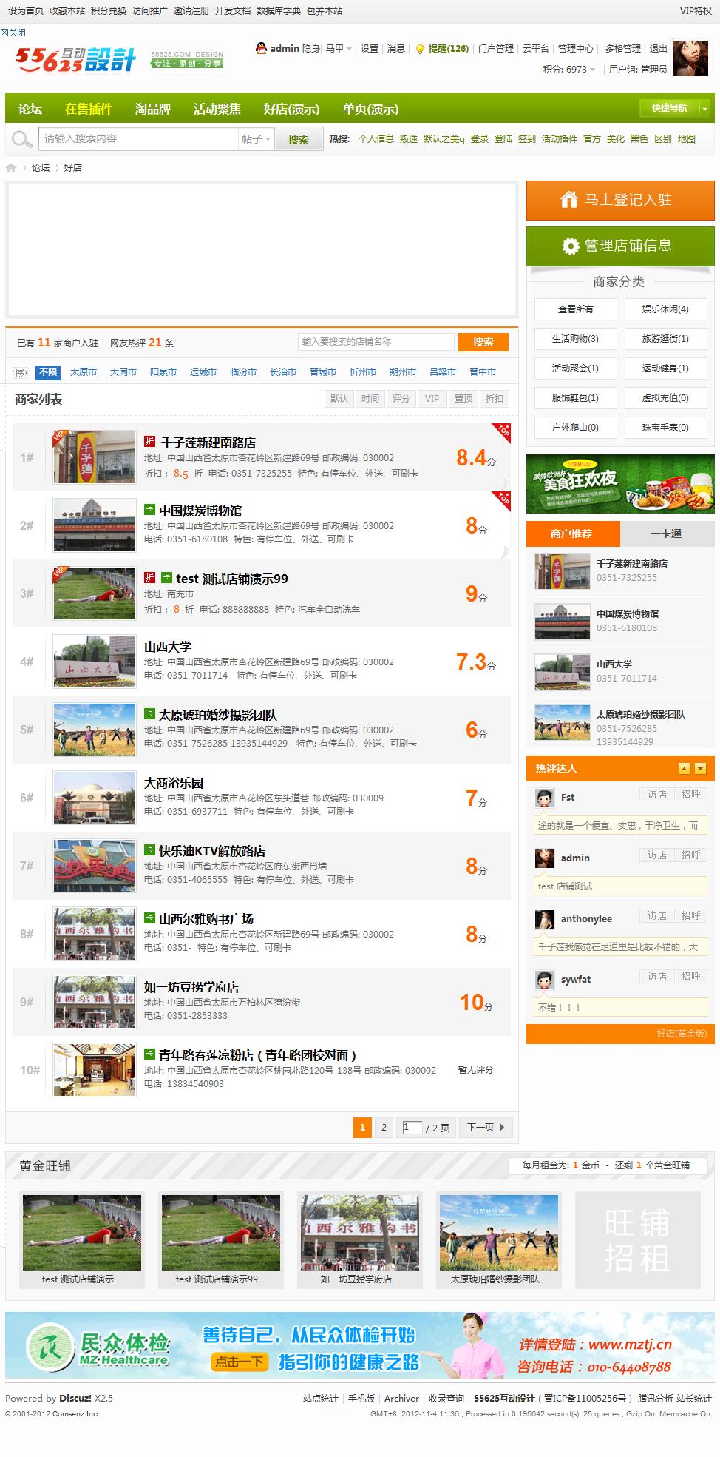Switch to the 一卡通 tab

[667, 534]
